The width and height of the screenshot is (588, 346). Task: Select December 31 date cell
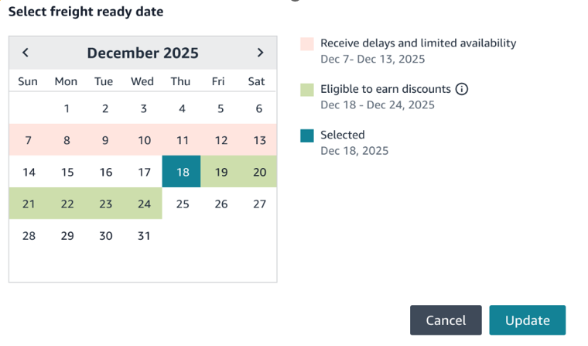[x=143, y=235]
